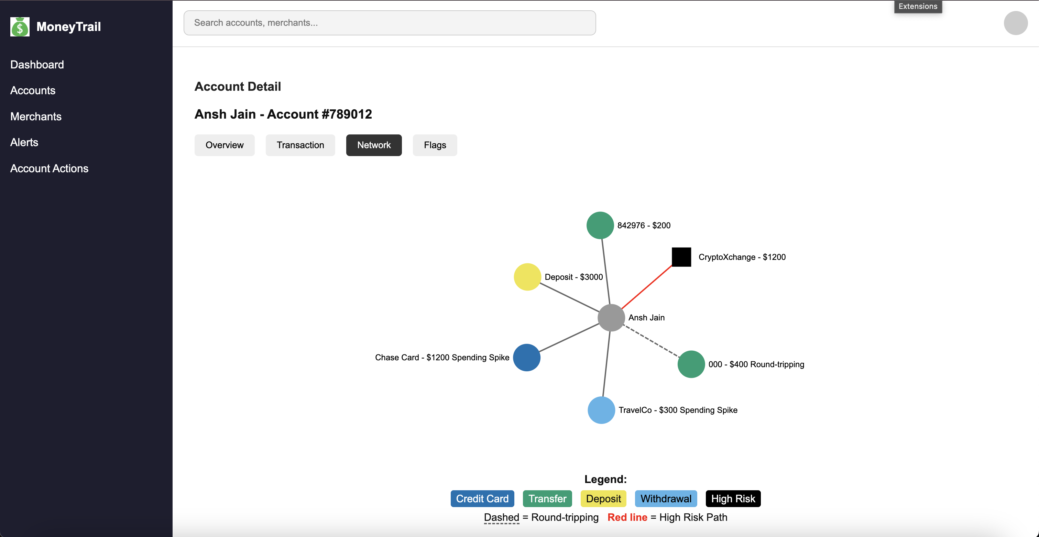Click the High Risk legend swatch

coord(732,499)
